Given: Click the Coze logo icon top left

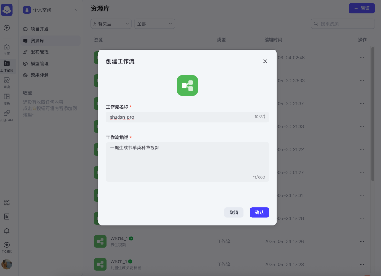Looking at the screenshot, I should click(7, 9).
